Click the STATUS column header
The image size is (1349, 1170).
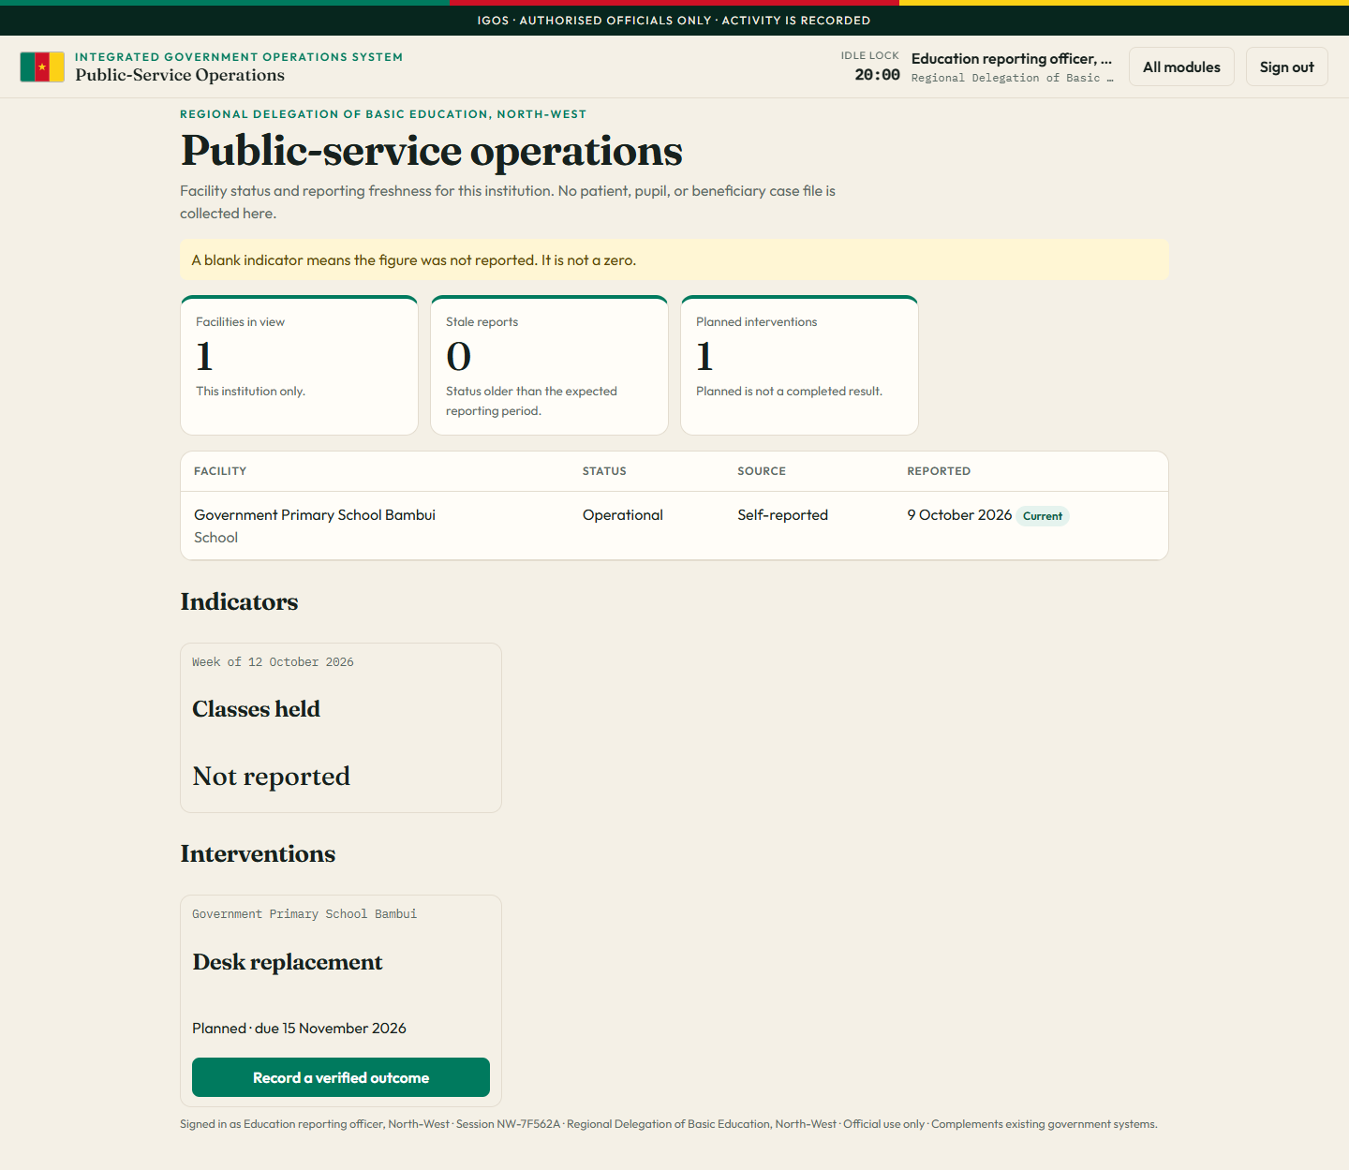click(x=604, y=471)
